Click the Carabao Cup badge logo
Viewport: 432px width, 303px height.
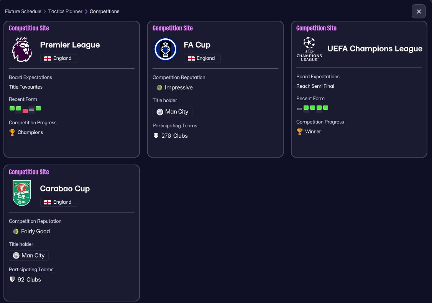pyautogui.click(x=22, y=193)
